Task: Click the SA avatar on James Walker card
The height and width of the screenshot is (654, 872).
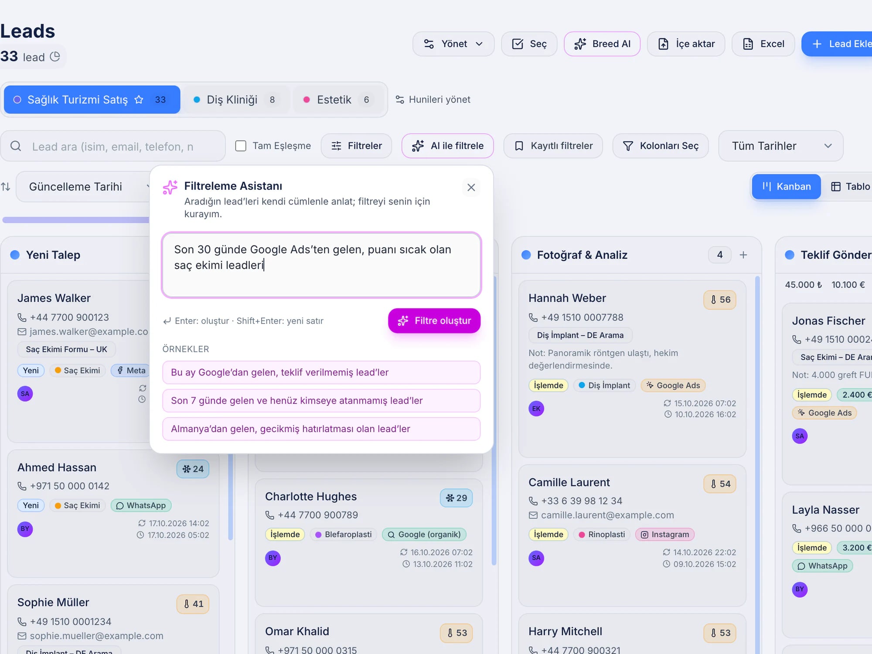Action: [25, 394]
